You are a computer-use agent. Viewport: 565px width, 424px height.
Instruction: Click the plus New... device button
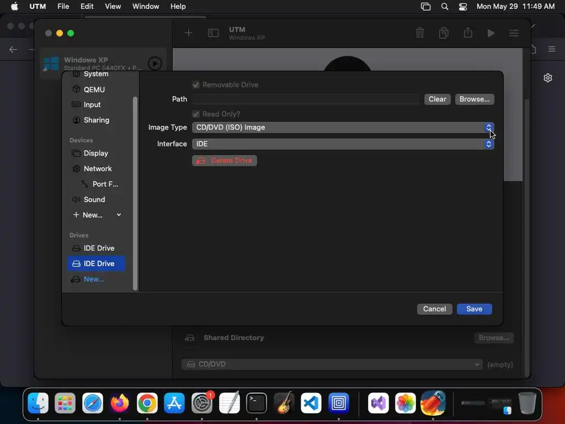(x=88, y=215)
